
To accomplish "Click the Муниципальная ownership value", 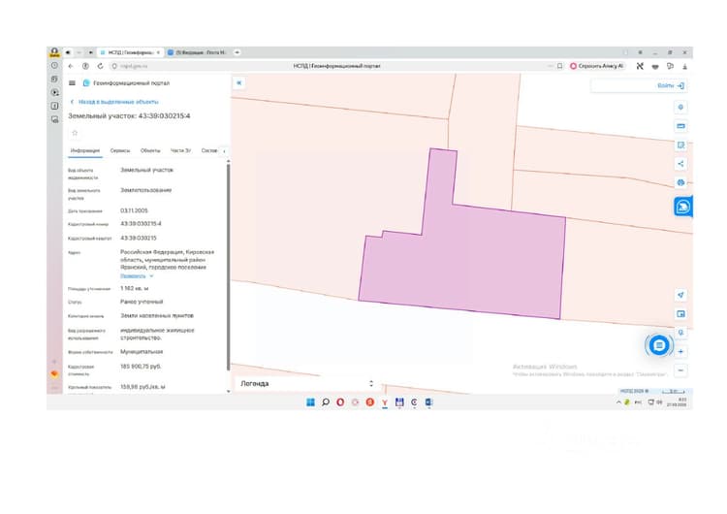I will point(142,352).
